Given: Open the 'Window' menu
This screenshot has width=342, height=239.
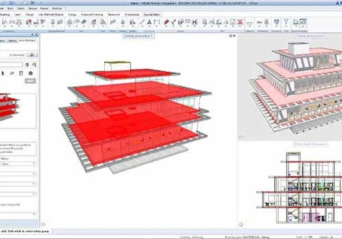Looking at the screenshot, I should click(x=57, y=8).
